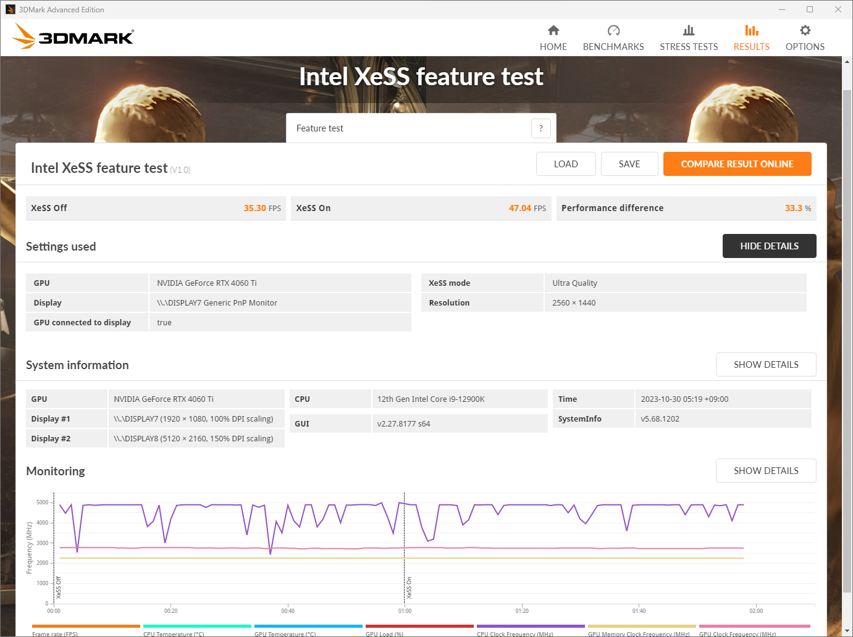The width and height of the screenshot is (853, 637).
Task: Click the Intel XeSS feature test panel title
Action: tap(99, 168)
